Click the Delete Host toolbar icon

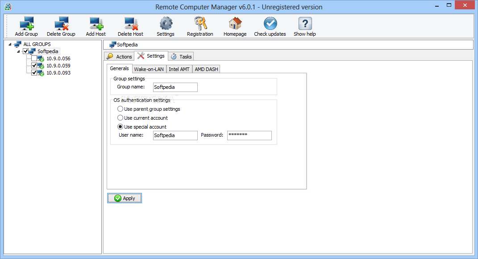coord(131,24)
